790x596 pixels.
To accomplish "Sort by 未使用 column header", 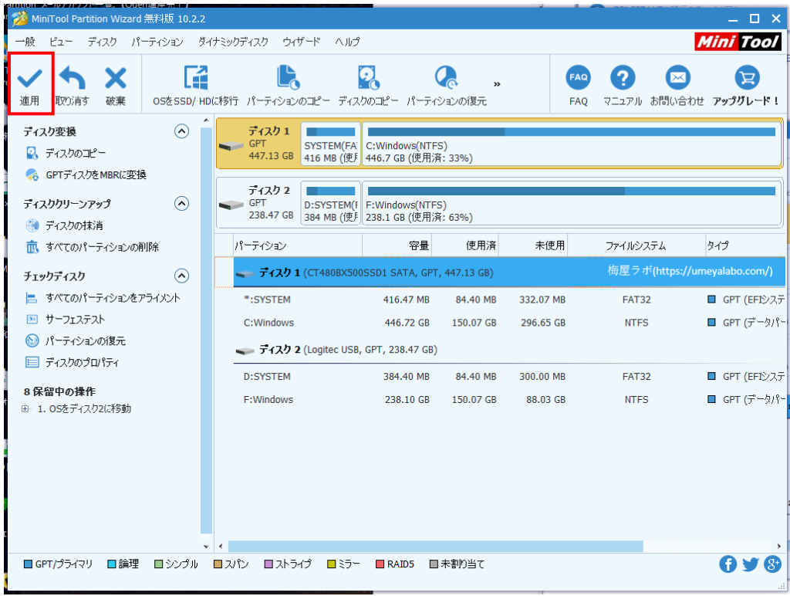I will coord(533,246).
